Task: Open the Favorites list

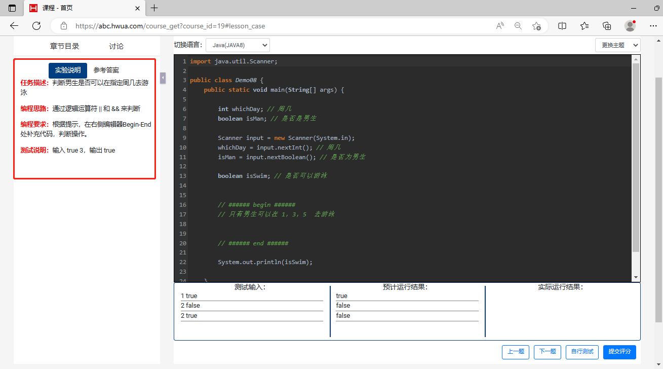Action: tap(584, 26)
